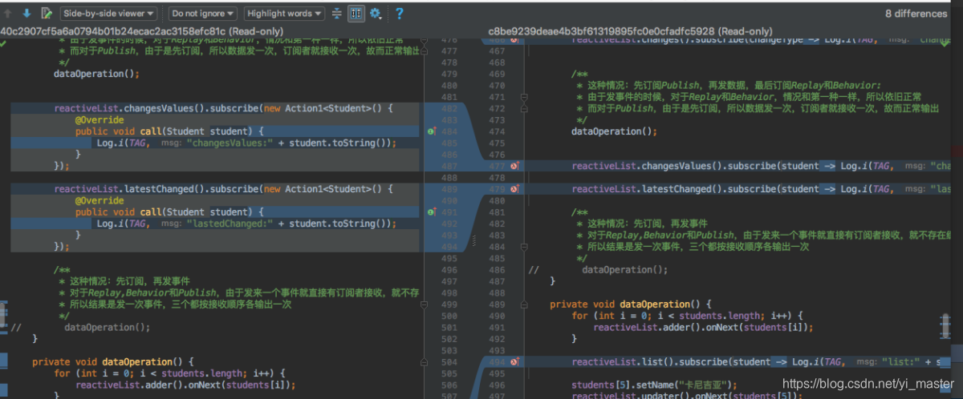The image size is (963, 399).
Task: Click implement-method gutter icon at line 491
Action: 433,212
